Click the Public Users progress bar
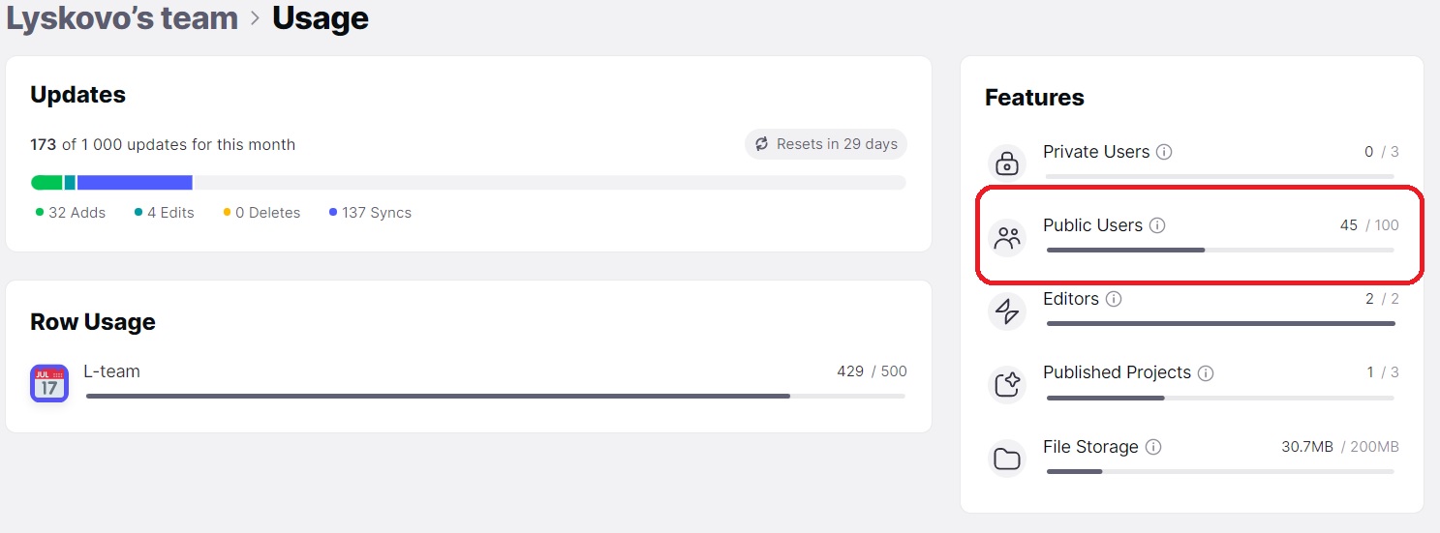This screenshot has height=533, width=1440. click(1220, 250)
